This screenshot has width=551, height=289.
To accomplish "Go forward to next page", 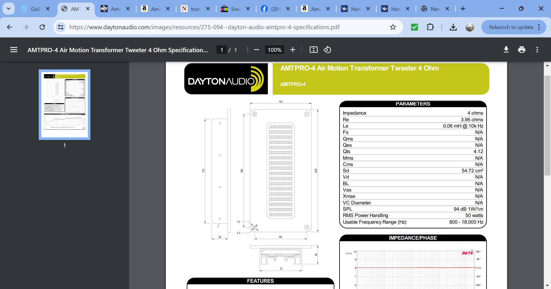I will (x=26, y=27).
